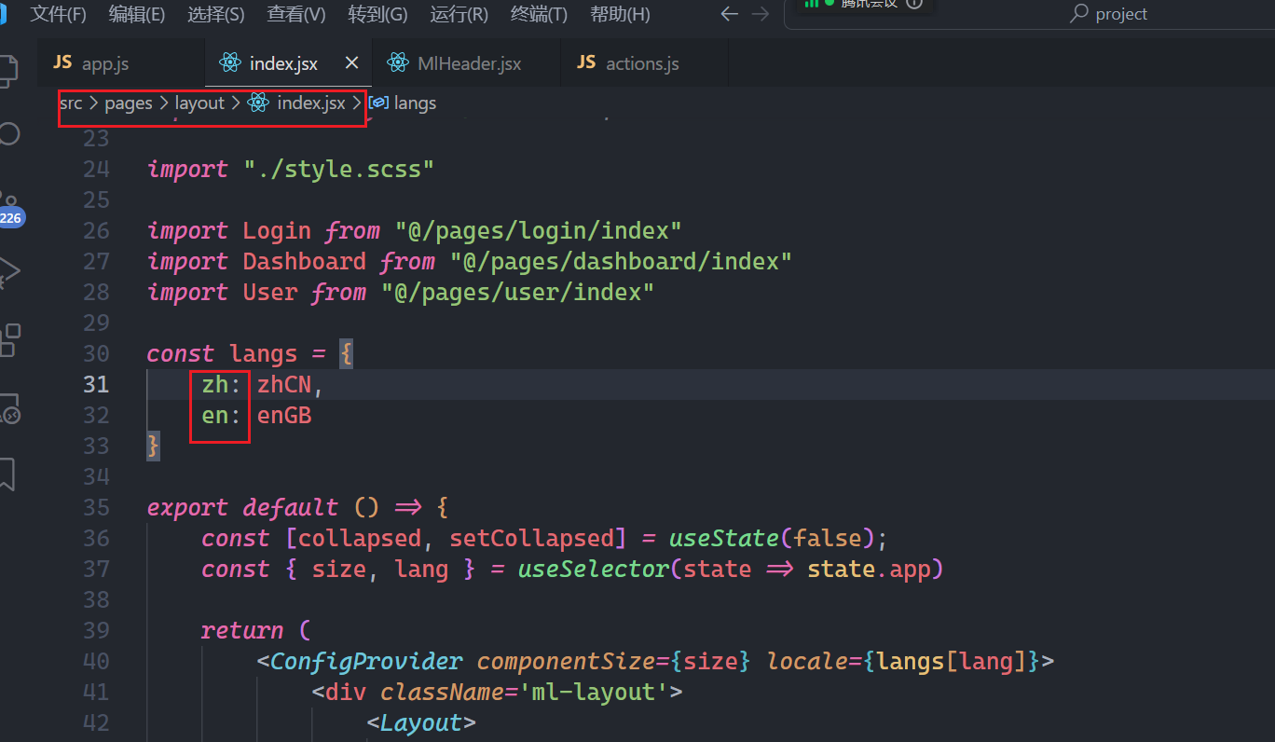Click the enGB value
Image resolution: width=1275 pixels, height=742 pixels.
pos(284,416)
